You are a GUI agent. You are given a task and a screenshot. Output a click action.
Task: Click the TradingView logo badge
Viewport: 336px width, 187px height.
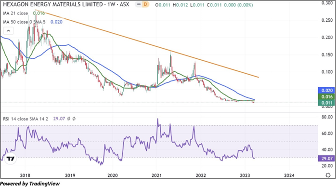10,159
